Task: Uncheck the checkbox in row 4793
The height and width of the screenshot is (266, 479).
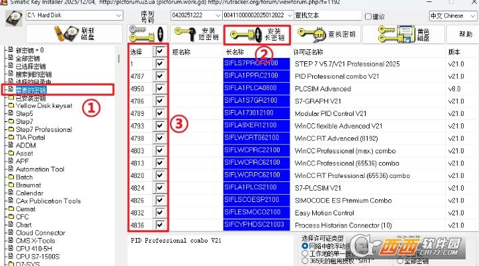Action: click(159, 125)
